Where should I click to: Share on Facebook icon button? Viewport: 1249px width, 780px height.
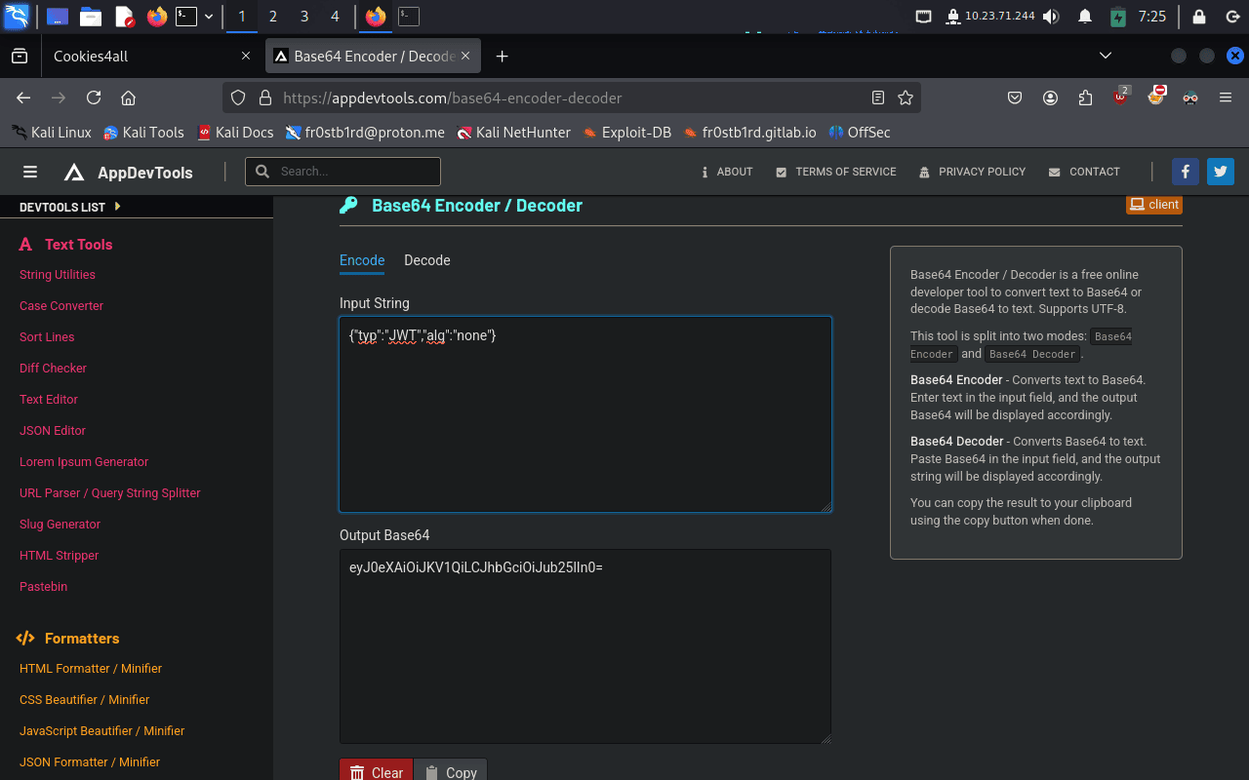click(x=1185, y=172)
